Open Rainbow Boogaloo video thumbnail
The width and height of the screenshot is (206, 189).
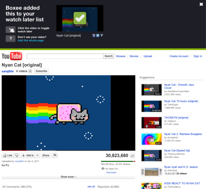point(152,139)
